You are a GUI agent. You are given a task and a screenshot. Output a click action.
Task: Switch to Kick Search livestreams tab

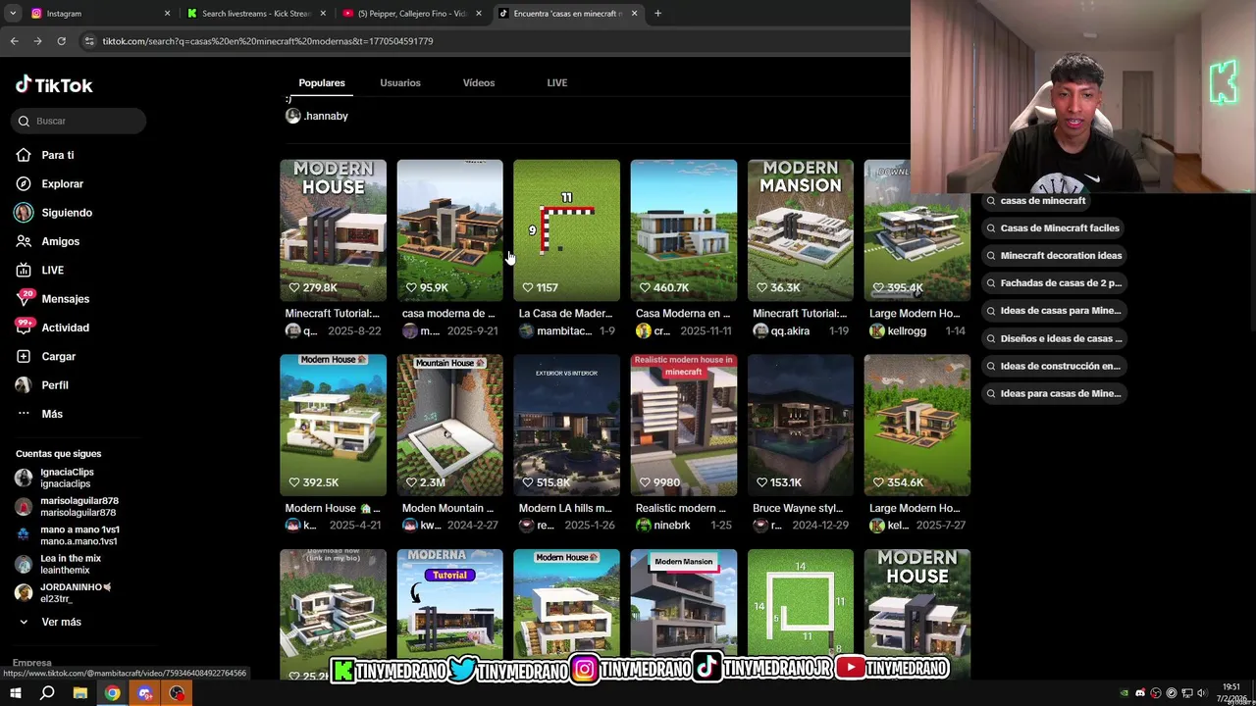click(x=255, y=14)
